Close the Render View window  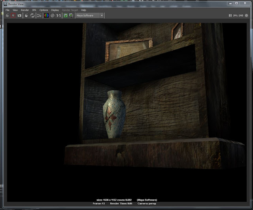click(245, 3)
